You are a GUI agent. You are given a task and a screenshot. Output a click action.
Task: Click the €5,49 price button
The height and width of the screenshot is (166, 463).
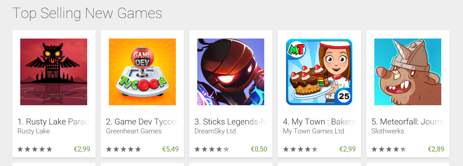[x=171, y=149]
